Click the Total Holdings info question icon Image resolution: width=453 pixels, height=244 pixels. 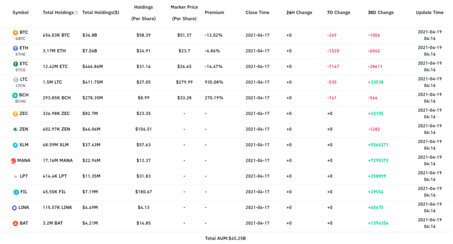point(76,13)
